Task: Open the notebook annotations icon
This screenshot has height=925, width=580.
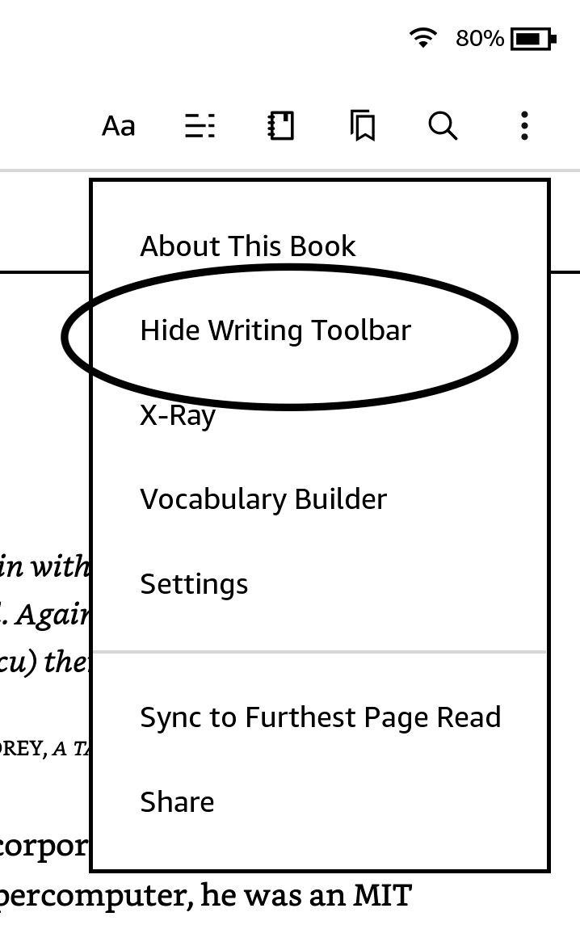Action: (x=281, y=126)
